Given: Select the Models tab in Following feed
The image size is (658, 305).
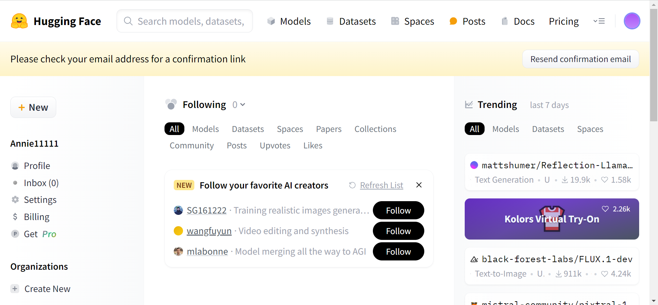Looking at the screenshot, I should point(205,129).
